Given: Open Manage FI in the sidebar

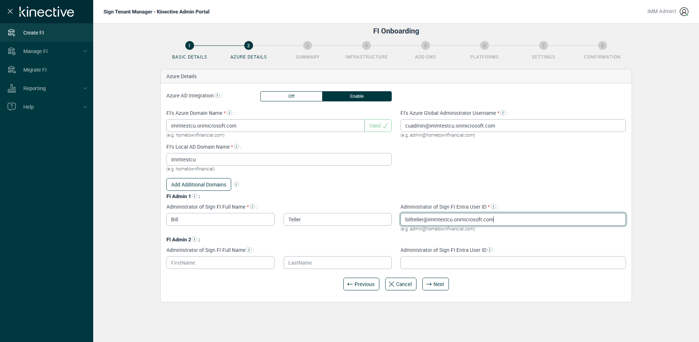Looking at the screenshot, I should [47, 51].
